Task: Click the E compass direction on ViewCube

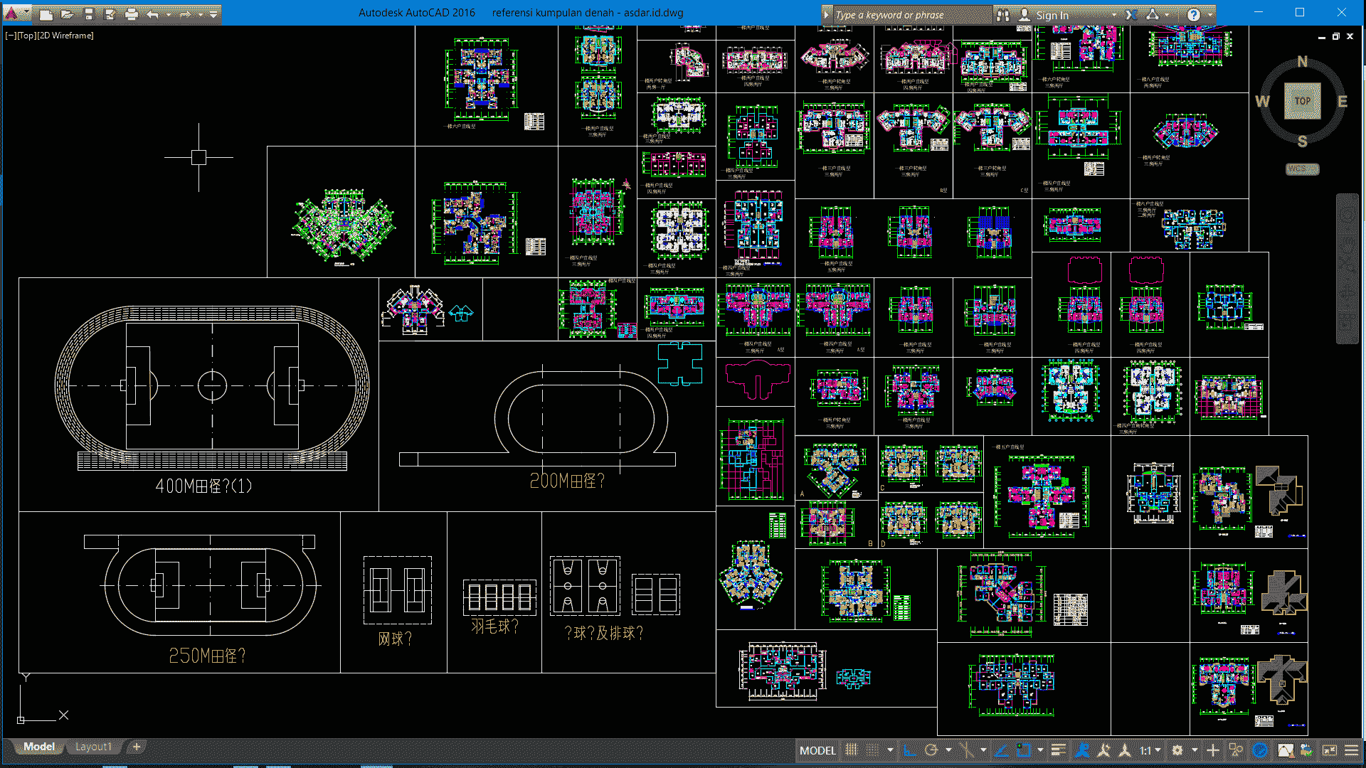Action: pyautogui.click(x=1342, y=102)
